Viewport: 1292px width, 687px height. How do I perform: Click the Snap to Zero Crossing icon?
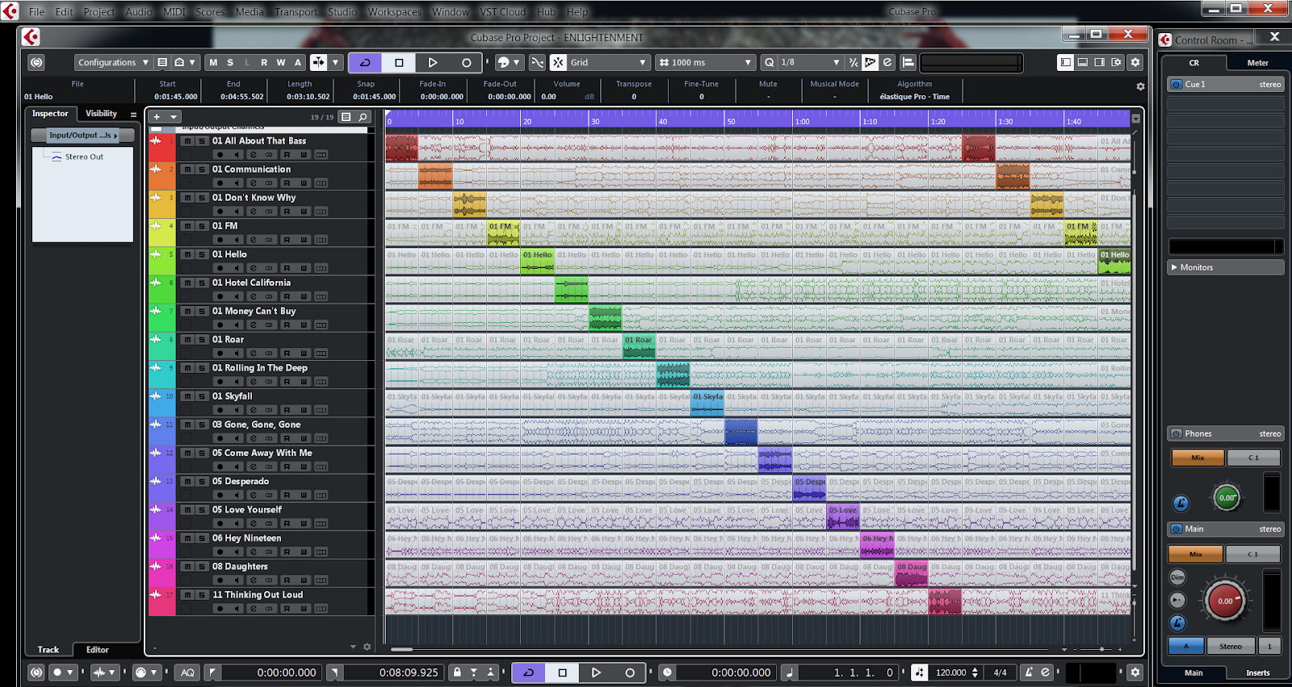(538, 62)
